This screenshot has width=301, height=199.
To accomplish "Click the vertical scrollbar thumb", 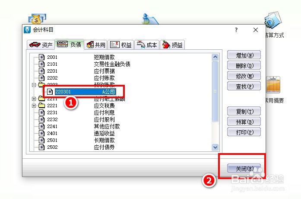I will point(215,91).
